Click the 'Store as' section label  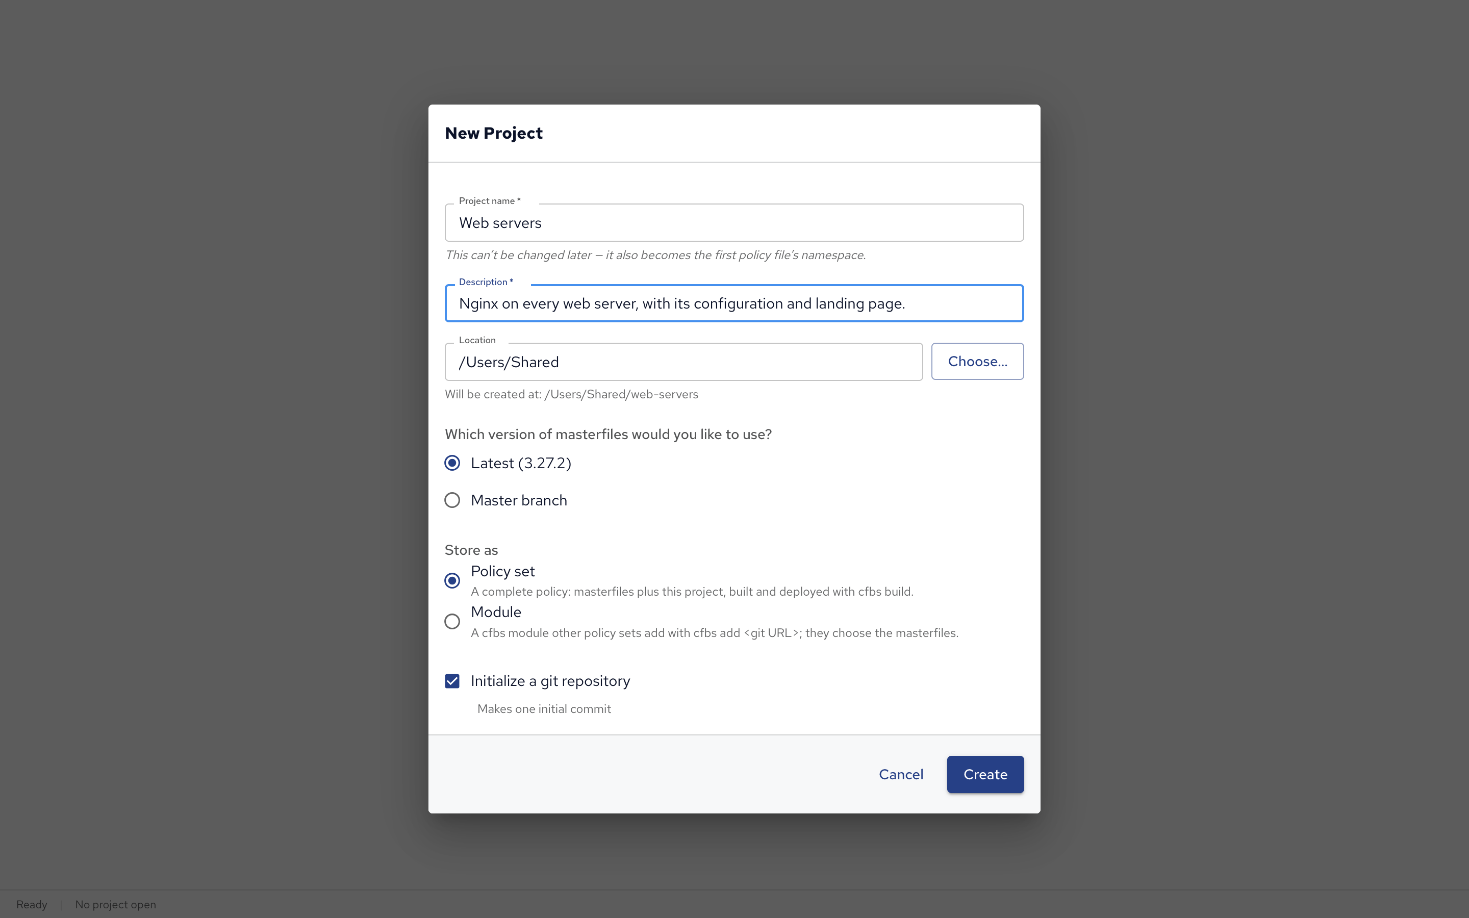pos(471,550)
